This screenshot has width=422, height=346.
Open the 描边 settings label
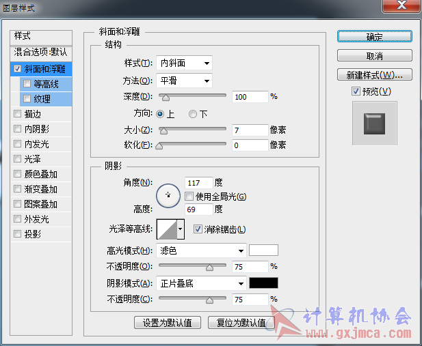(33, 114)
